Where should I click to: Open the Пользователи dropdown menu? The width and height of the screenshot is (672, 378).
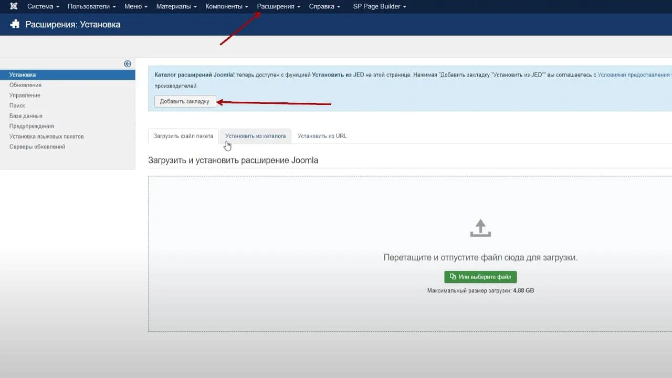point(91,6)
